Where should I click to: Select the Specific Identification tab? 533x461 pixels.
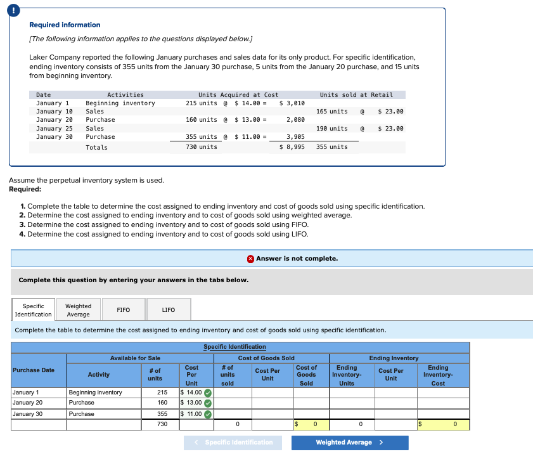point(33,309)
